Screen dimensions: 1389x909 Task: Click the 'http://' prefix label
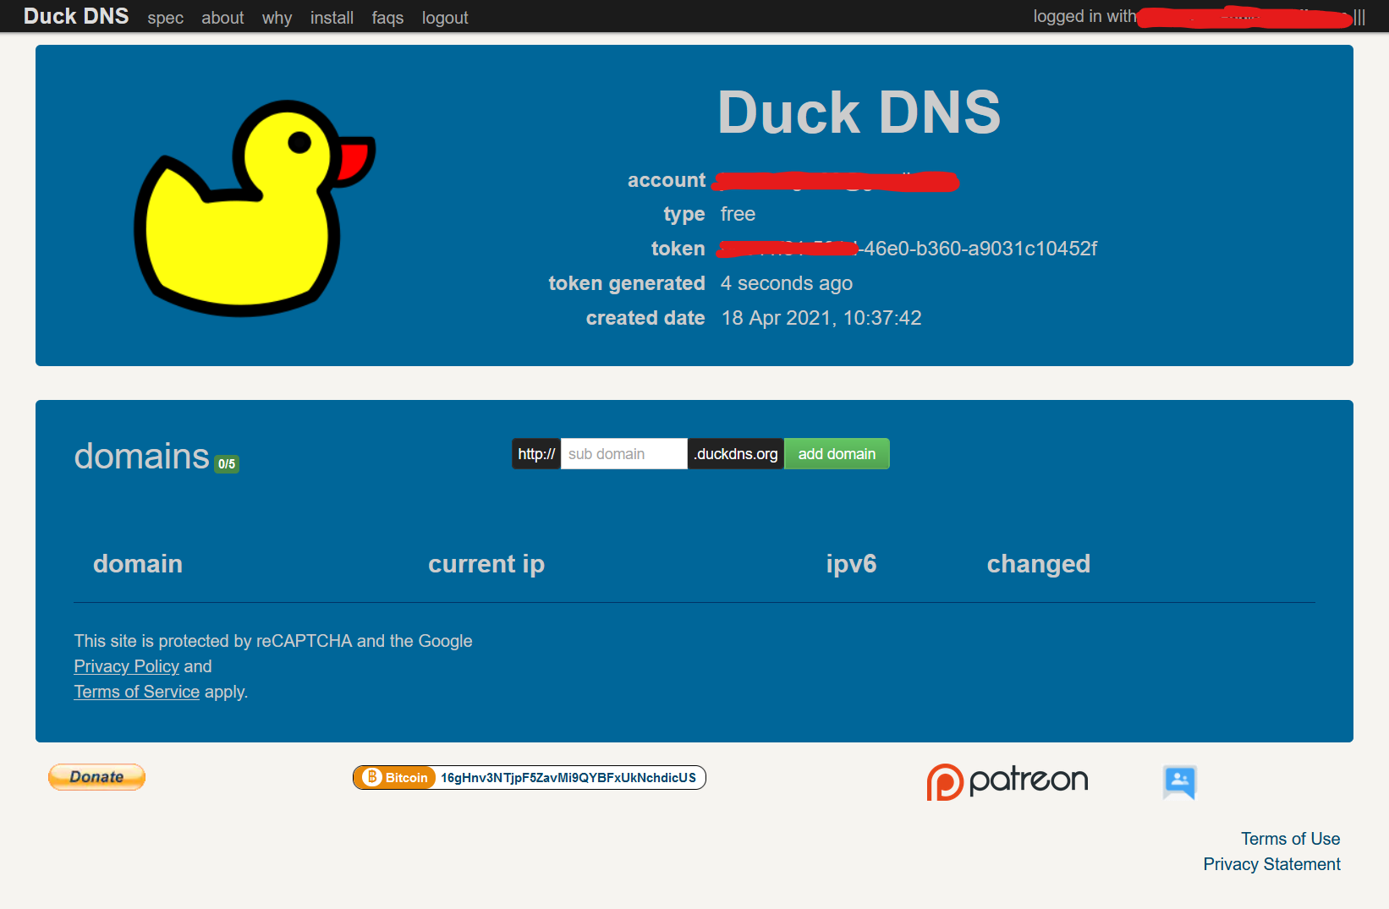tap(536, 454)
